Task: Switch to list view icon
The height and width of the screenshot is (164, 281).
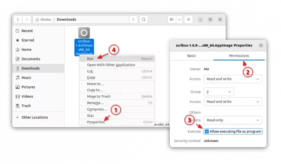Action: [171, 19]
